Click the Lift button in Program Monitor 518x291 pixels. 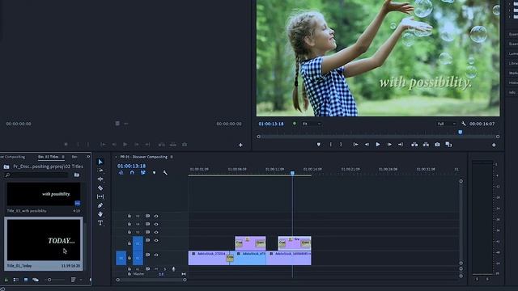pyautogui.click(x=414, y=145)
